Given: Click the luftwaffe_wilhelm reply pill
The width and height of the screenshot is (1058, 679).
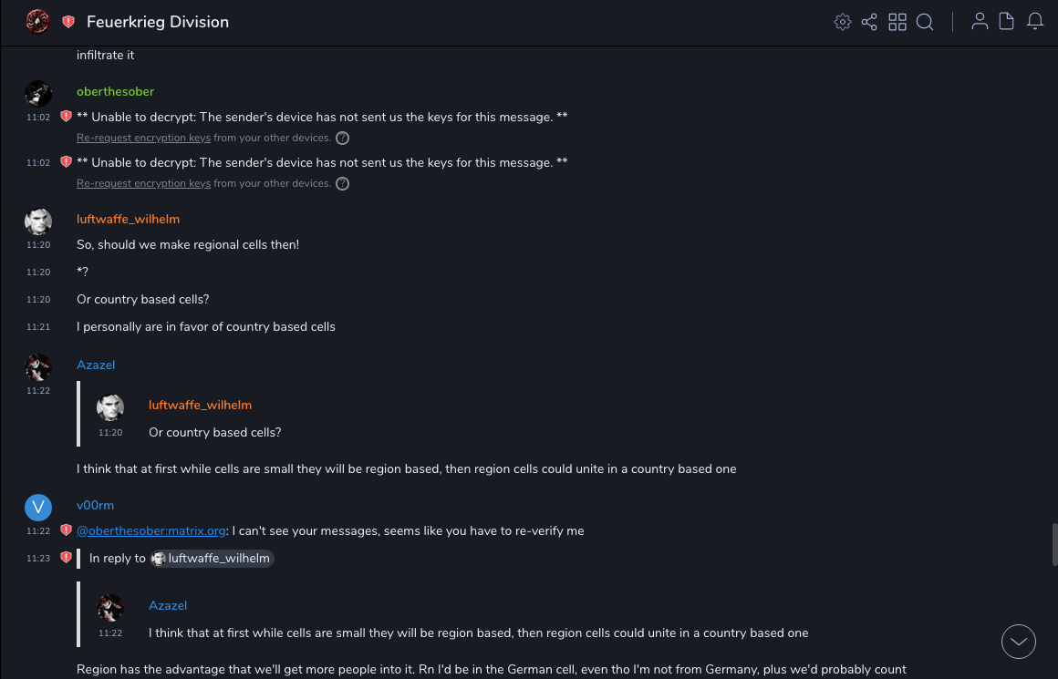Looking at the screenshot, I should pyautogui.click(x=212, y=558).
